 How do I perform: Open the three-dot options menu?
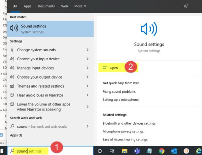pos(196,6)
